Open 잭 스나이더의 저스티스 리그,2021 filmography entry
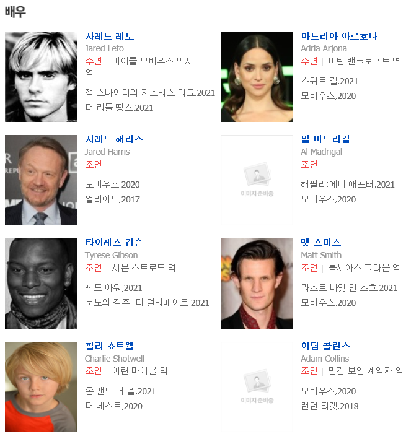The width and height of the screenshot is (406, 439). coord(150,93)
